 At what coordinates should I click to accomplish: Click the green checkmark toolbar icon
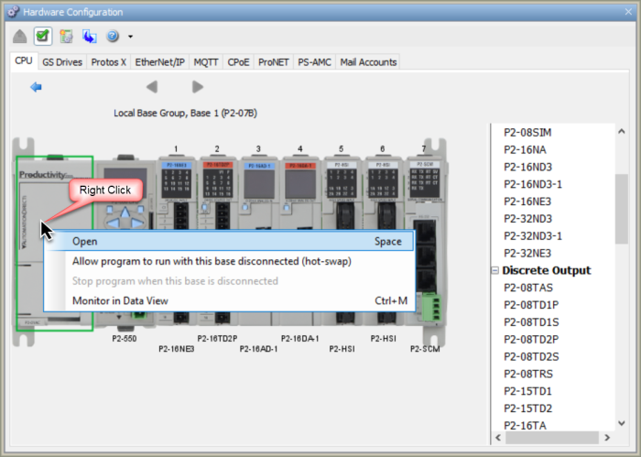click(42, 37)
